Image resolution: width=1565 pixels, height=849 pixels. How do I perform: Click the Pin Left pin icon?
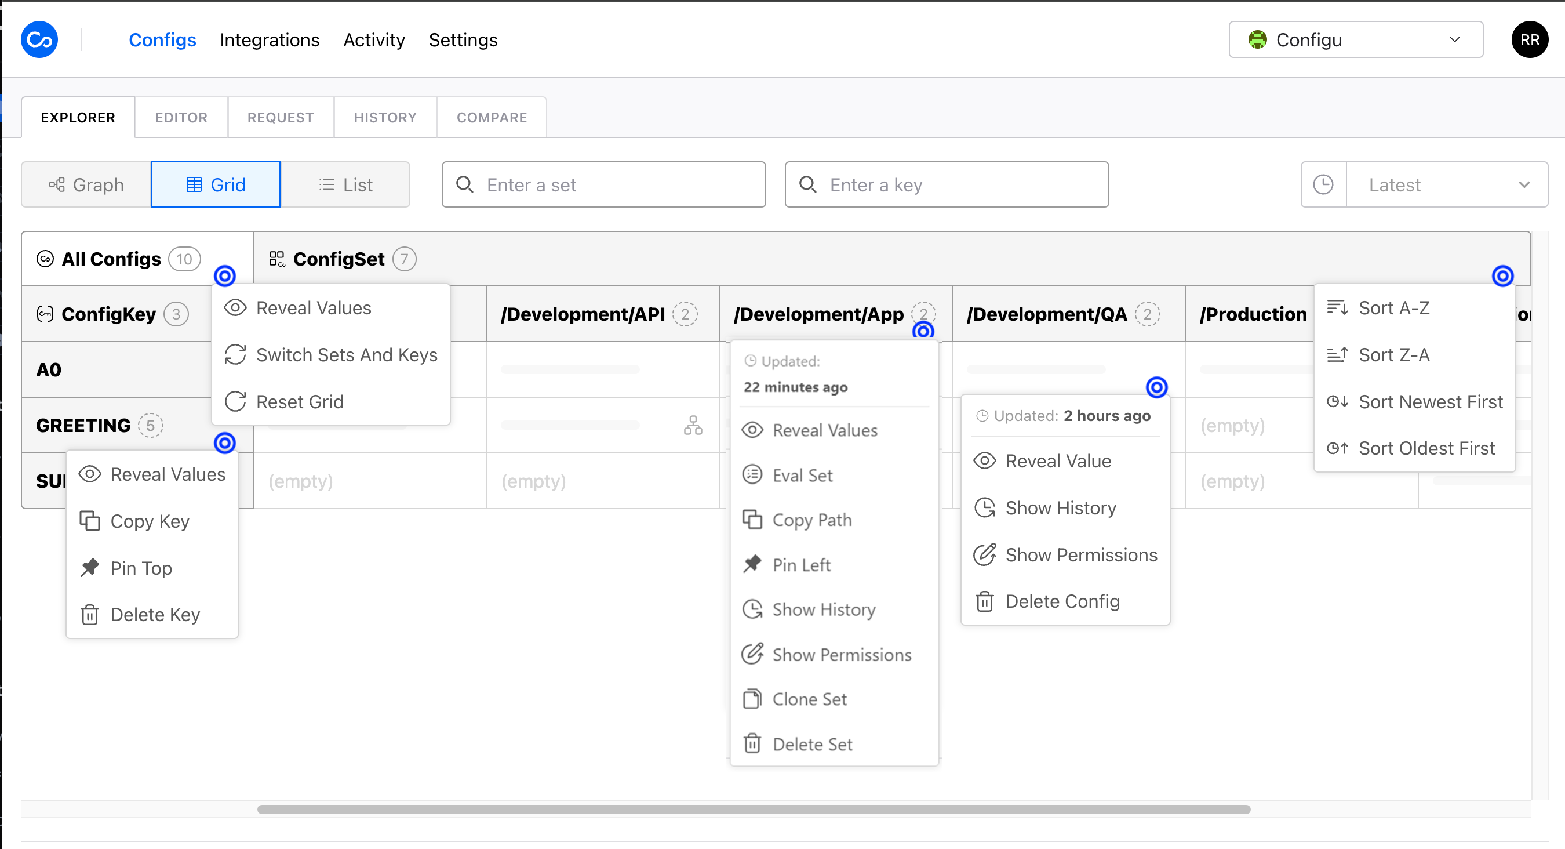tap(752, 565)
